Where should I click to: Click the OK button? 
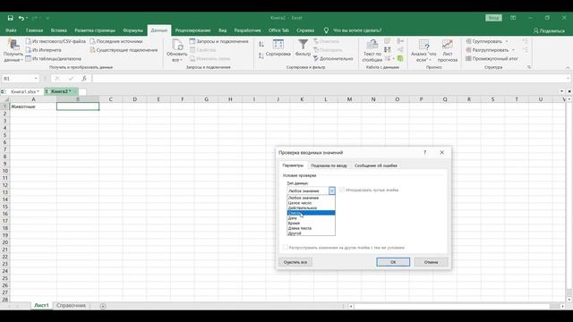393,262
